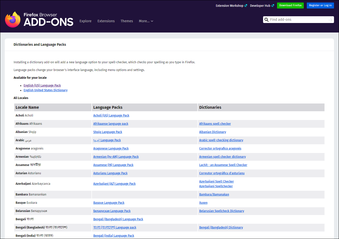Viewport: 339px width, 239px height.
Task: Click the Firefox Browser ADD-ONS title
Action: [48, 19]
